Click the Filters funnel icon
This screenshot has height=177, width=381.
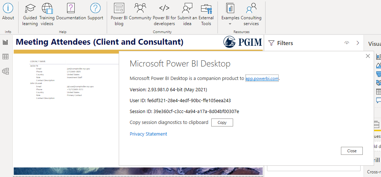271,43
